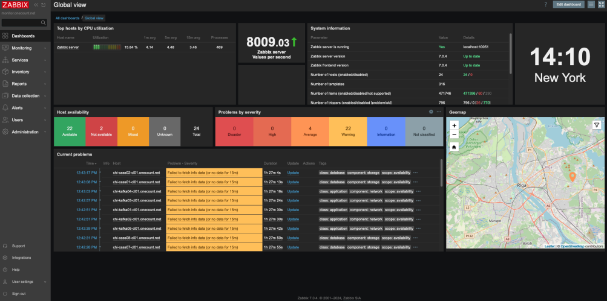This screenshot has height=301, width=607.
Task: Open the Services menu section
Action: (x=25, y=60)
